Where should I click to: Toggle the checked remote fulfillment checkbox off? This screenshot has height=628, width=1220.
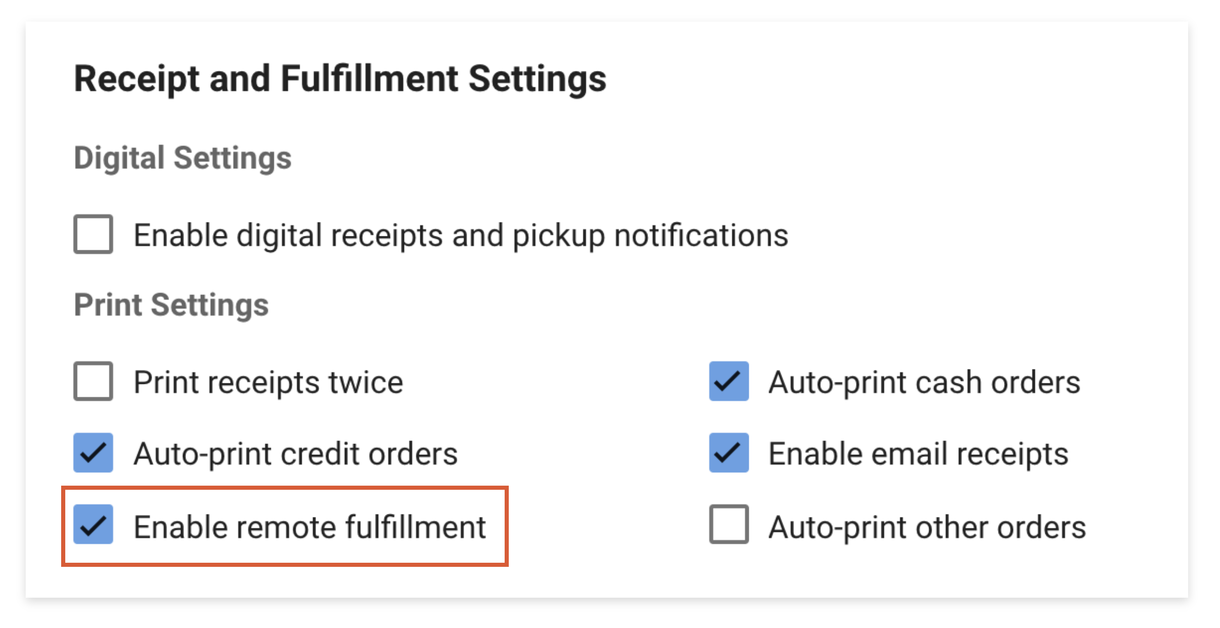pos(93,525)
